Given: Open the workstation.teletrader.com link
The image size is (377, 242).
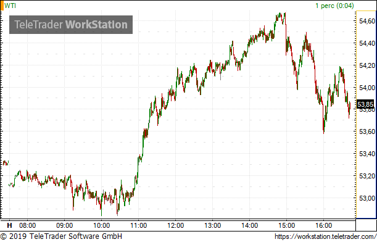Looking at the screenshot, I should point(326,236).
